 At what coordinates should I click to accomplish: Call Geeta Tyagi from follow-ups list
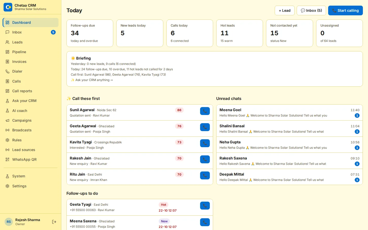point(205,206)
